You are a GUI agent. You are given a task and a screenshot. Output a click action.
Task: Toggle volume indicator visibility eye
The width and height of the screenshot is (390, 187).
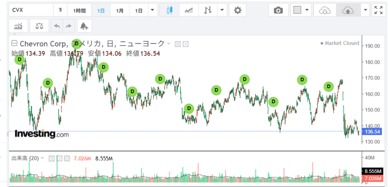pos(51,158)
